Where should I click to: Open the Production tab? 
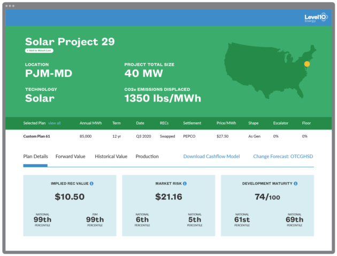147,157
